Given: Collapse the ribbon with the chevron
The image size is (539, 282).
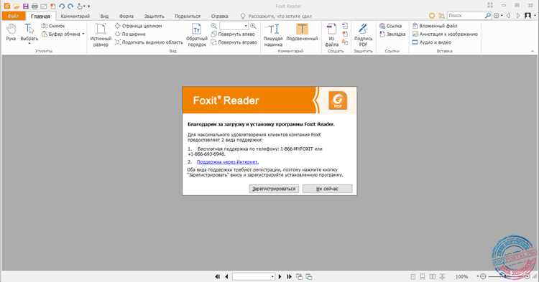Looking at the screenshot, I should point(533,51).
